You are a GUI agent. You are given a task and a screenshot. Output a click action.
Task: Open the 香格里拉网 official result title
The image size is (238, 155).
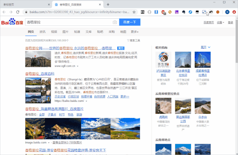tap(70, 48)
